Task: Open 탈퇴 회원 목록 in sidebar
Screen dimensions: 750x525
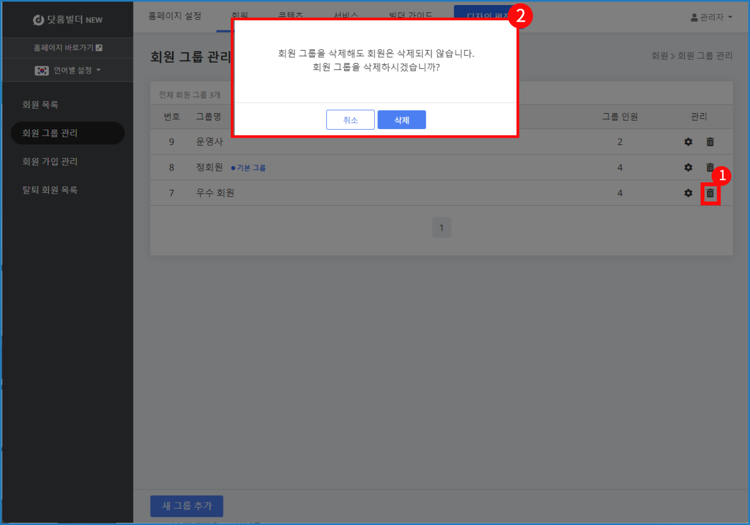Action: (50, 190)
